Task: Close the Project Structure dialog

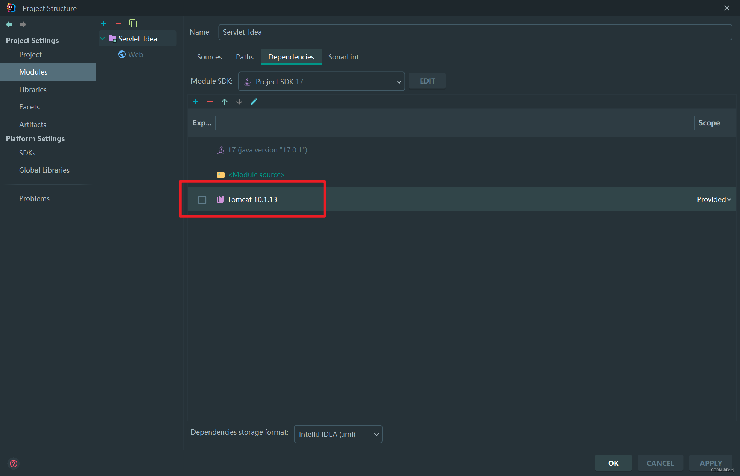Action: point(727,8)
